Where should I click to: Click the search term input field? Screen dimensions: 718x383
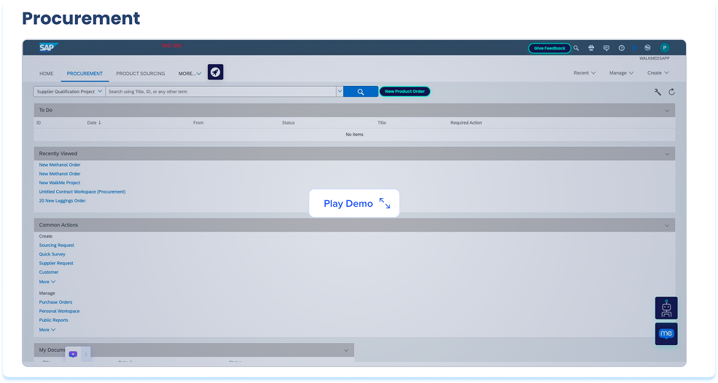tap(220, 92)
